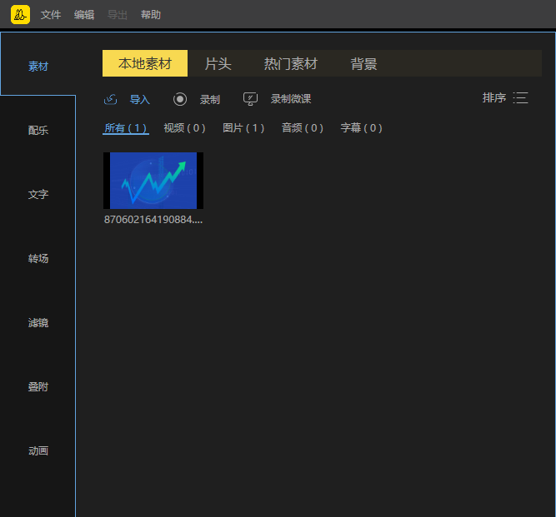Filter materials by 视频 (0)

click(184, 128)
